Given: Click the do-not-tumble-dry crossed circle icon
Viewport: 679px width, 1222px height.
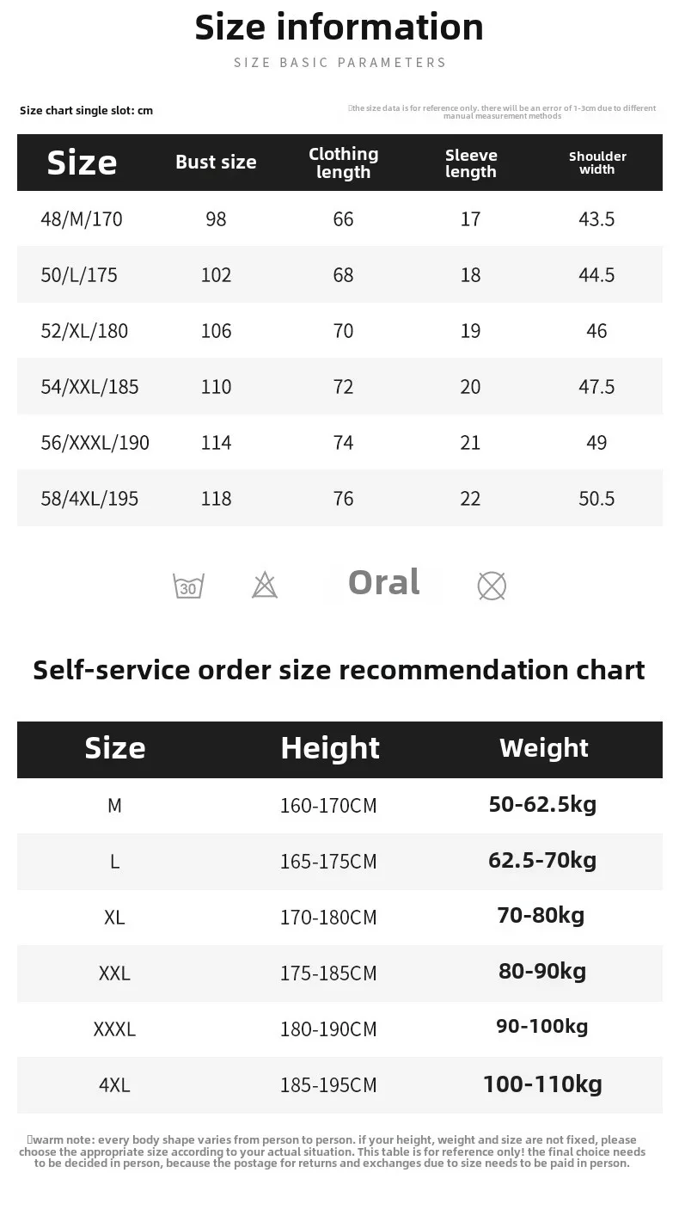Looking at the screenshot, I should (492, 586).
